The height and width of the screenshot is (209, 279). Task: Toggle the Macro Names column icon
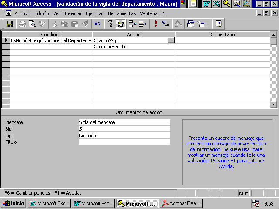pyautogui.click(x=110, y=24)
